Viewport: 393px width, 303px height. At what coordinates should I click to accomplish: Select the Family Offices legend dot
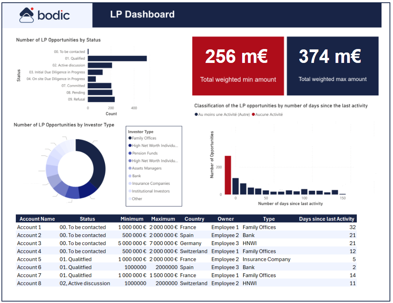pos(130,138)
